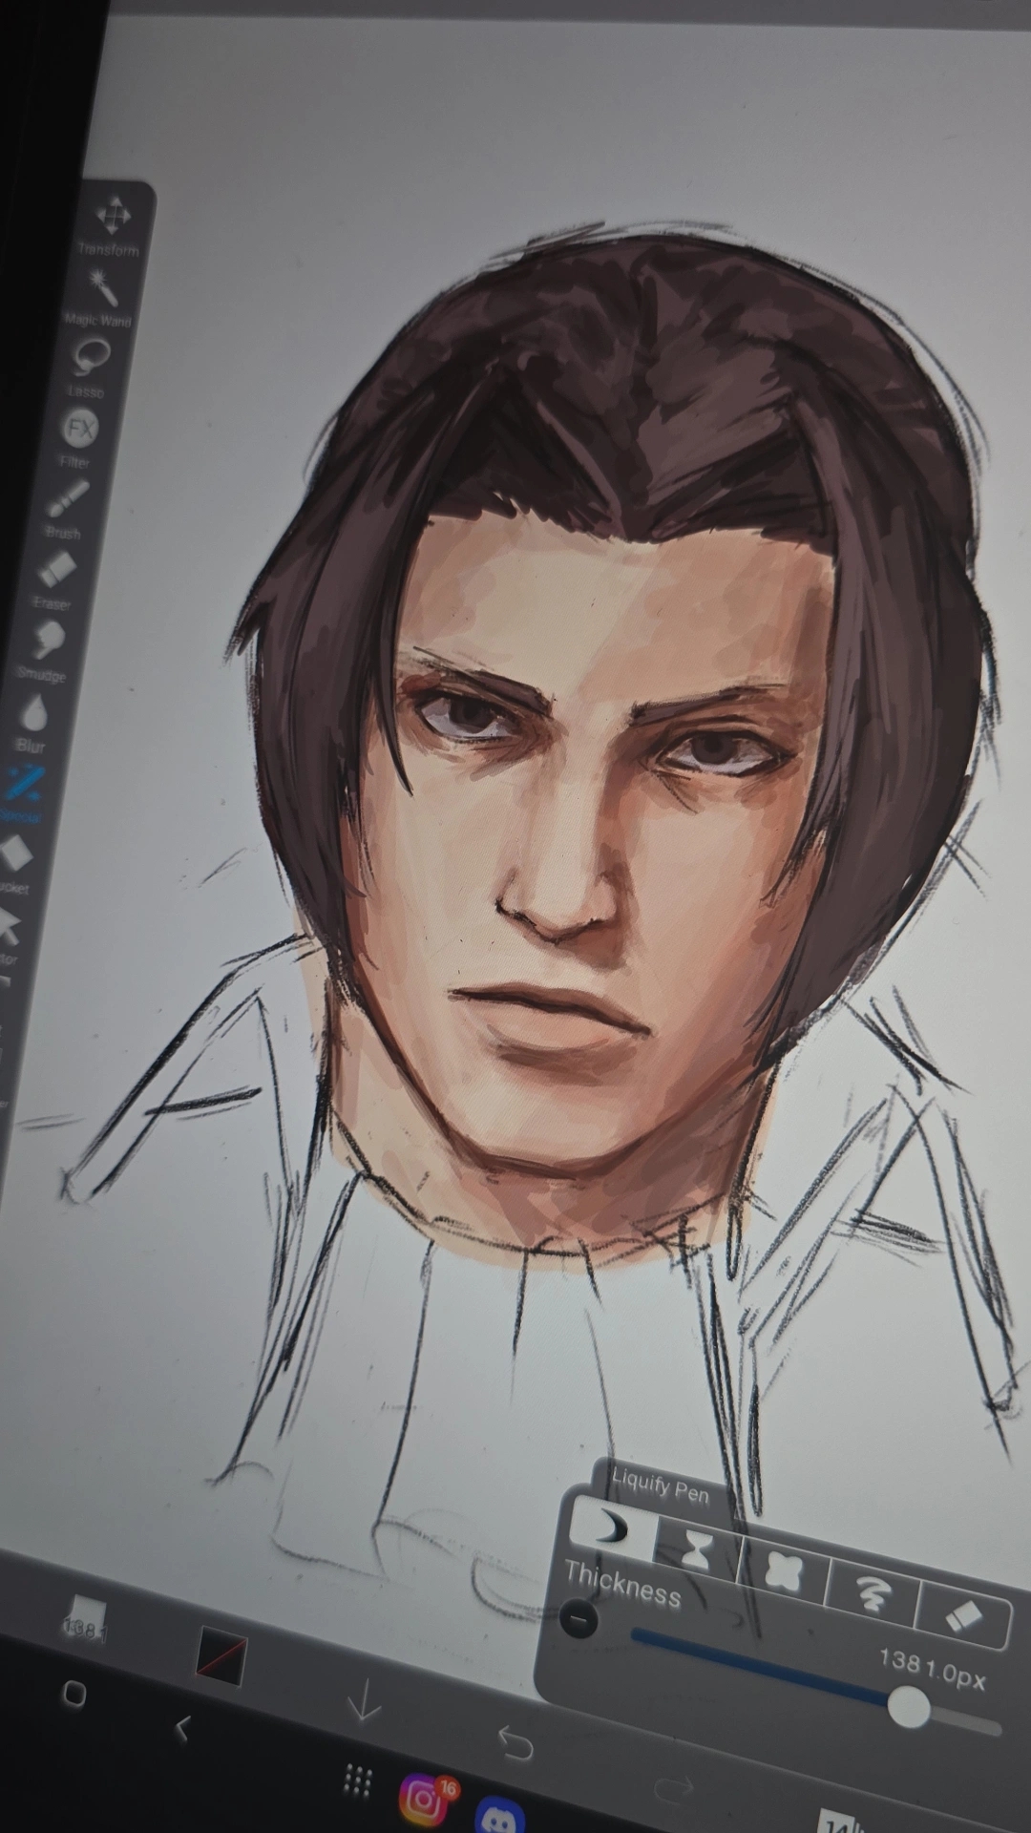Click the Thickness slider handle
The image size is (1031, 1833).
coord(909,1707)
